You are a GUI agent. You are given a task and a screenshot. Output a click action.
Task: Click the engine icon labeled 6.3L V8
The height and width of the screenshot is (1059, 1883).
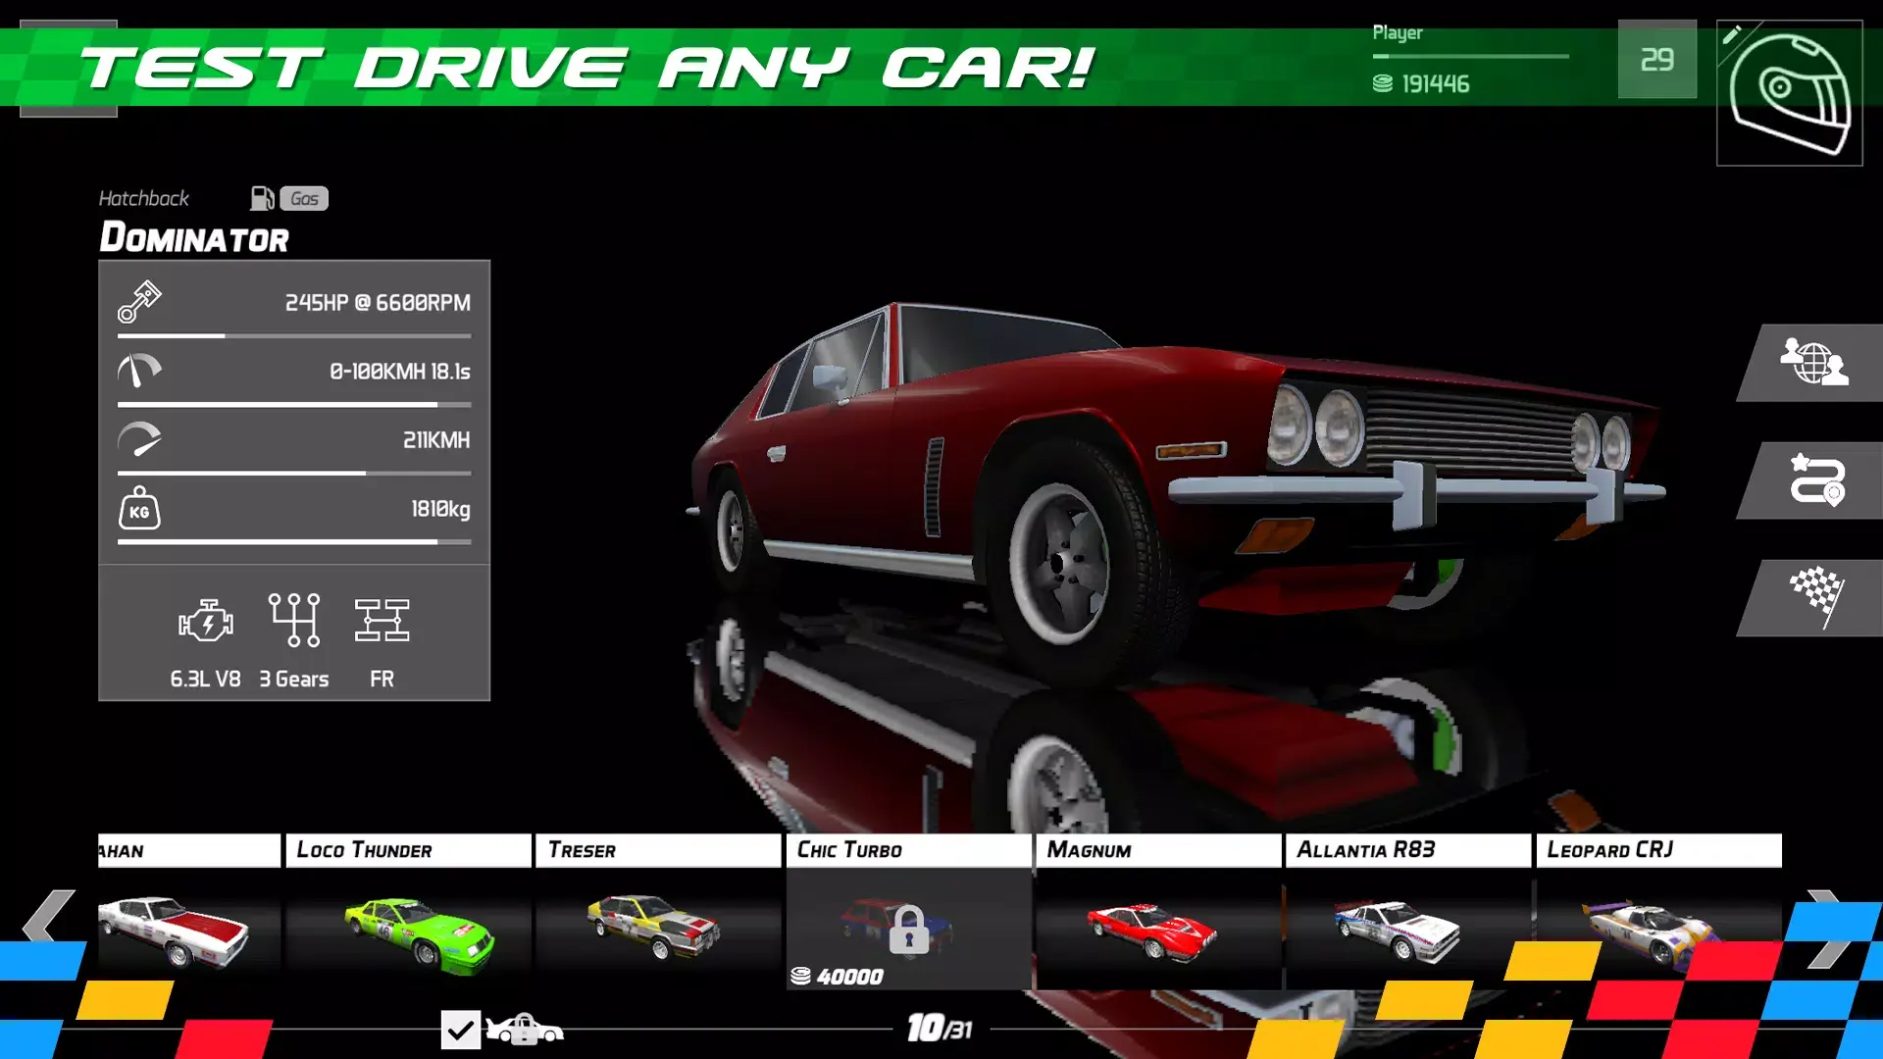(x=208, y=620)
